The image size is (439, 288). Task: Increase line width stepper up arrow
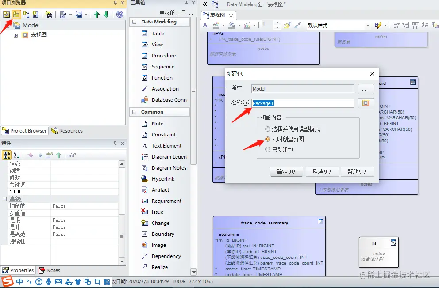(x=277, y=23)
